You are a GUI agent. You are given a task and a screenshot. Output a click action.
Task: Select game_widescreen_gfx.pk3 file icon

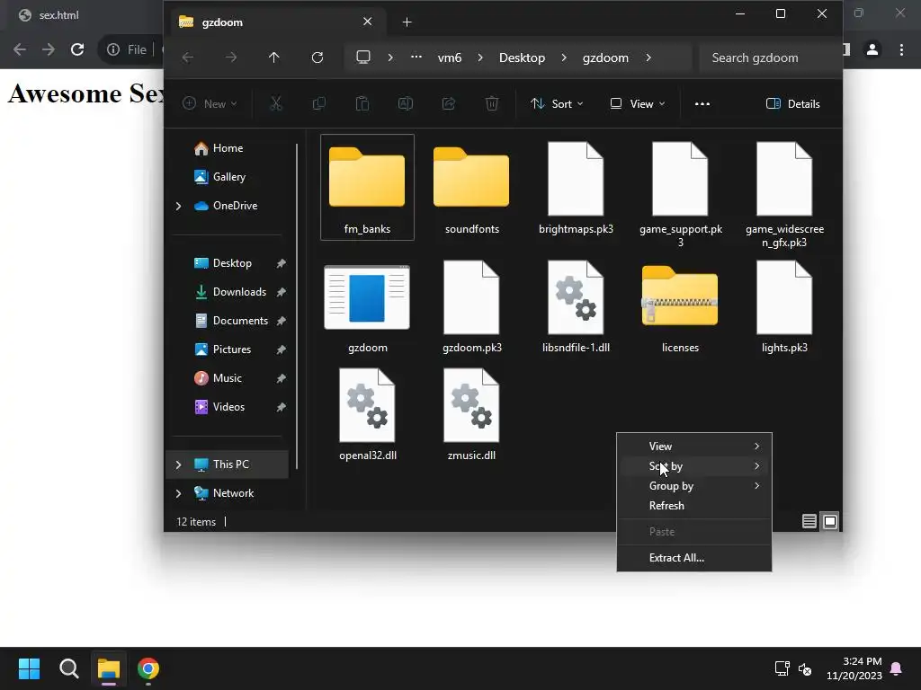[x=784, y=179]
